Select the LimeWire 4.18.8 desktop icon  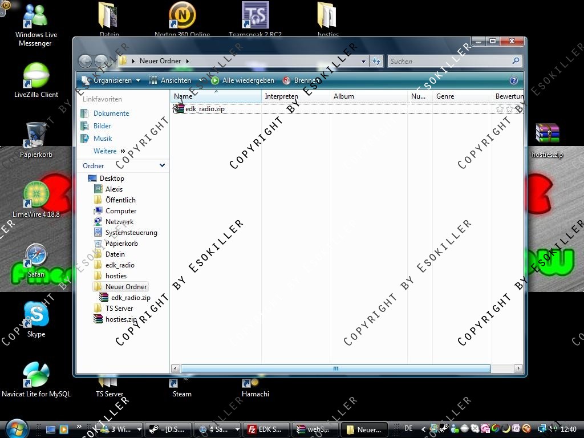point(36,196)
